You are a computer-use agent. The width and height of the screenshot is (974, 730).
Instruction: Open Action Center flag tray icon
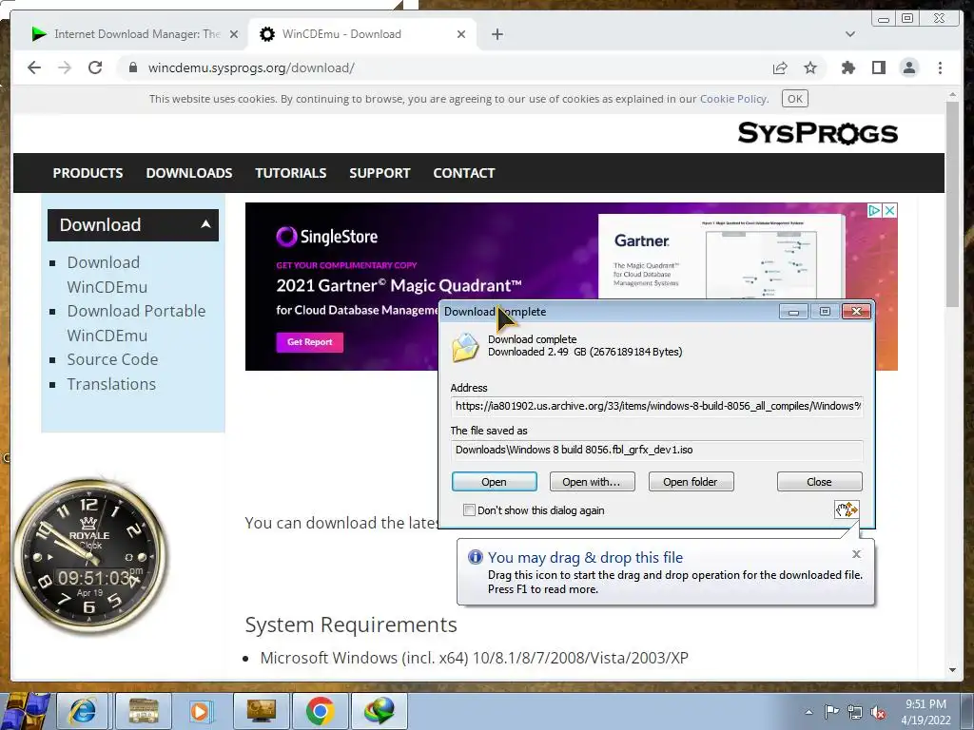[831, 712]
